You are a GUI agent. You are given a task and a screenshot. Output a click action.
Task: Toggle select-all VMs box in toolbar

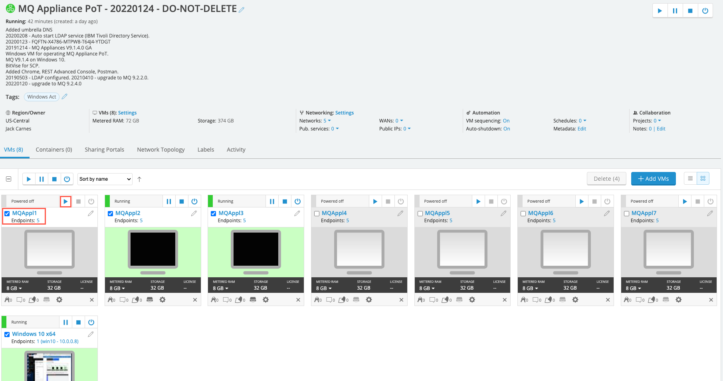coord(9,179)
